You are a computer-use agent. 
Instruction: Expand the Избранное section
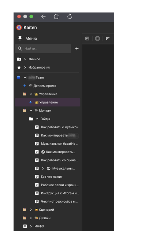25,68
